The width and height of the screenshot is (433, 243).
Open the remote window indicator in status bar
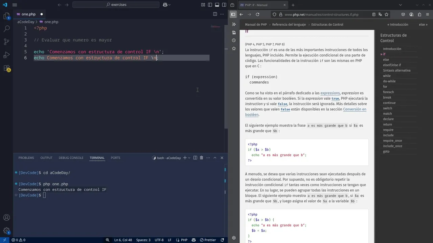(4, 240)
